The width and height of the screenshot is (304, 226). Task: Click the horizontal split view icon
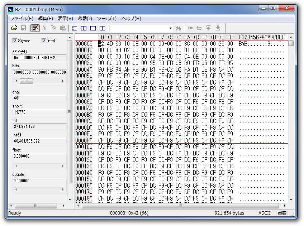coord(93,28)
